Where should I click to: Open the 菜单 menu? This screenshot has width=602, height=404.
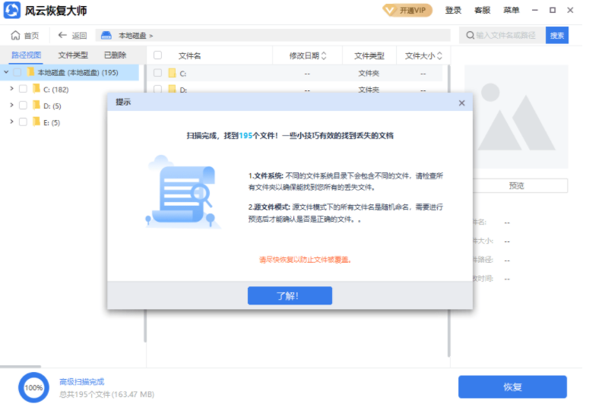pos(511,11)
